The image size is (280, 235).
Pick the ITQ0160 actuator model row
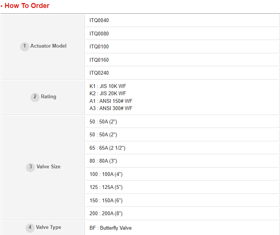click(x=99, y=60)
